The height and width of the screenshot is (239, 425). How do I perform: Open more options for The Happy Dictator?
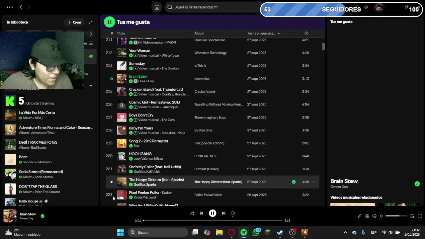[313, 182]
